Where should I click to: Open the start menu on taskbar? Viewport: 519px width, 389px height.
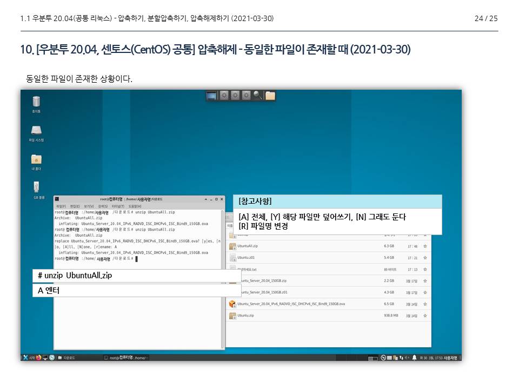click(29, 358)
